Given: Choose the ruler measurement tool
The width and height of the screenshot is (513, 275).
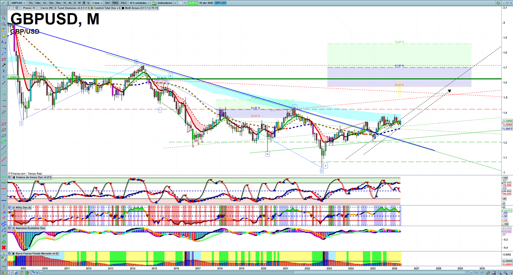Looking at the screenshot, I should point(4,113).
